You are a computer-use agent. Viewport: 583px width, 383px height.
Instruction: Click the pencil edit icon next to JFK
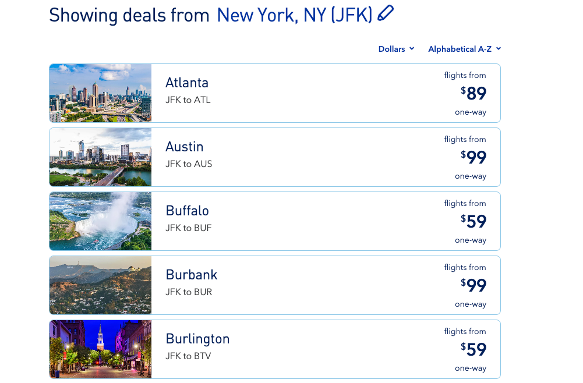[x=385, y=13]
